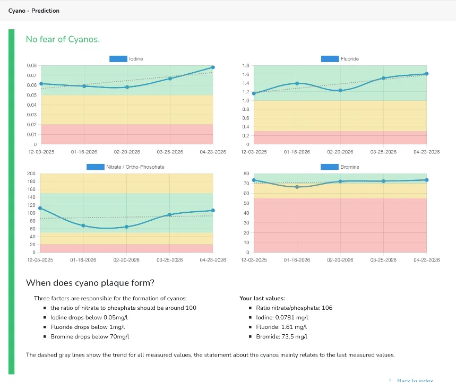
Task: Toggle the Iodine legend swatch
Action: click(118, 59)
